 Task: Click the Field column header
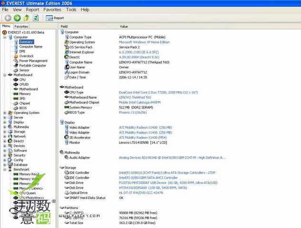88,27
